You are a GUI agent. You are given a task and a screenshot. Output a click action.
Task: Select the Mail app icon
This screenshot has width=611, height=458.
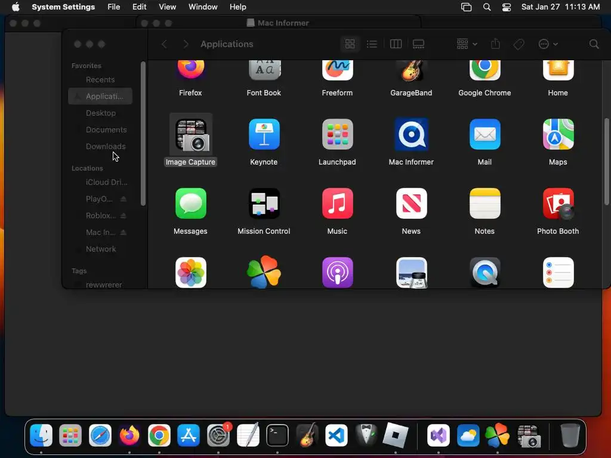[x=485, y=134]
